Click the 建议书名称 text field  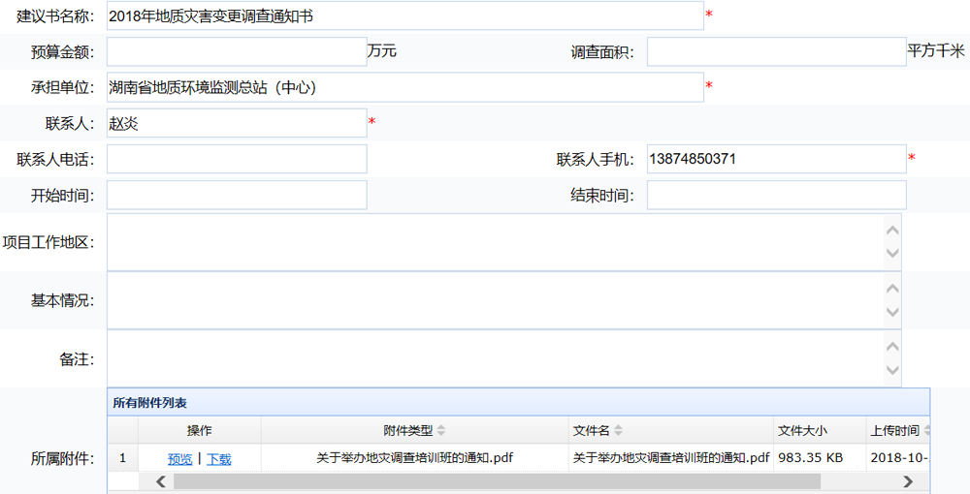click(x=404, y=16)
